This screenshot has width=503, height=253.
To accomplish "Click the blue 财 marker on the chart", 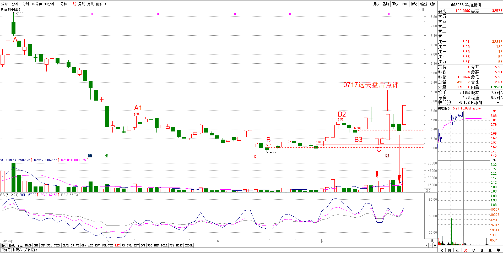I will pos(90,156).
